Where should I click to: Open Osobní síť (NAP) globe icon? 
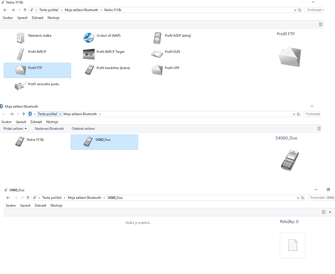[x=89, y=38]
